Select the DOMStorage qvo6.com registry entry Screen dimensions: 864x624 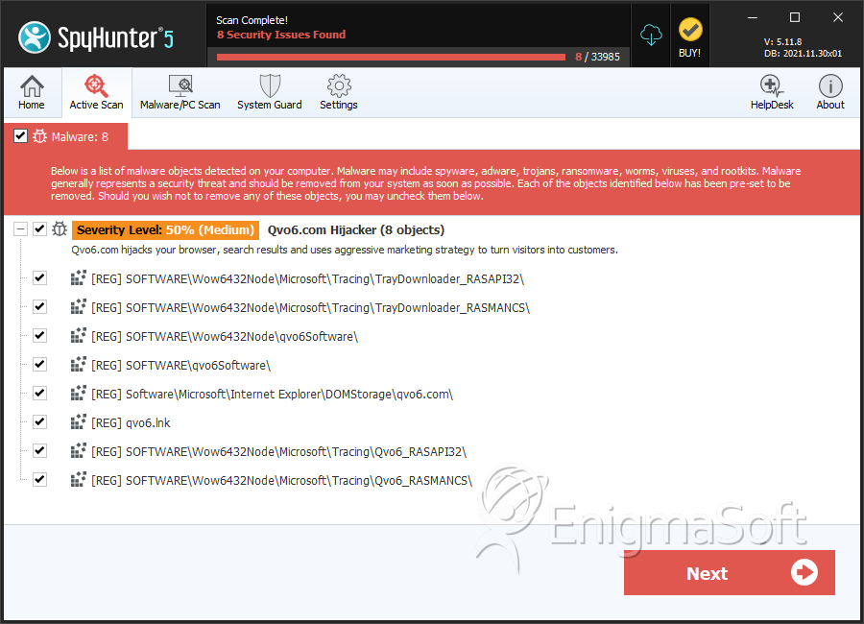coord(272,394)
